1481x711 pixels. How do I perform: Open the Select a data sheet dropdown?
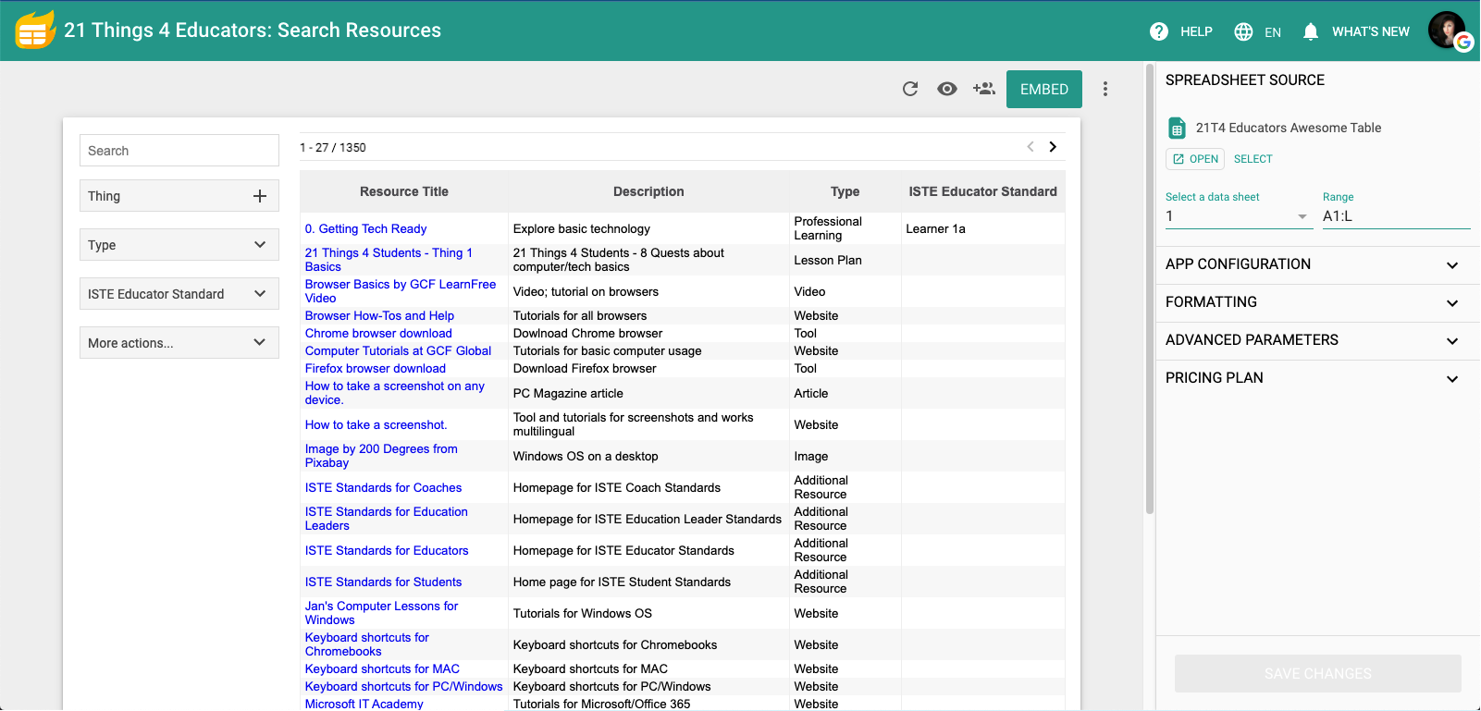coord(1238,216)
